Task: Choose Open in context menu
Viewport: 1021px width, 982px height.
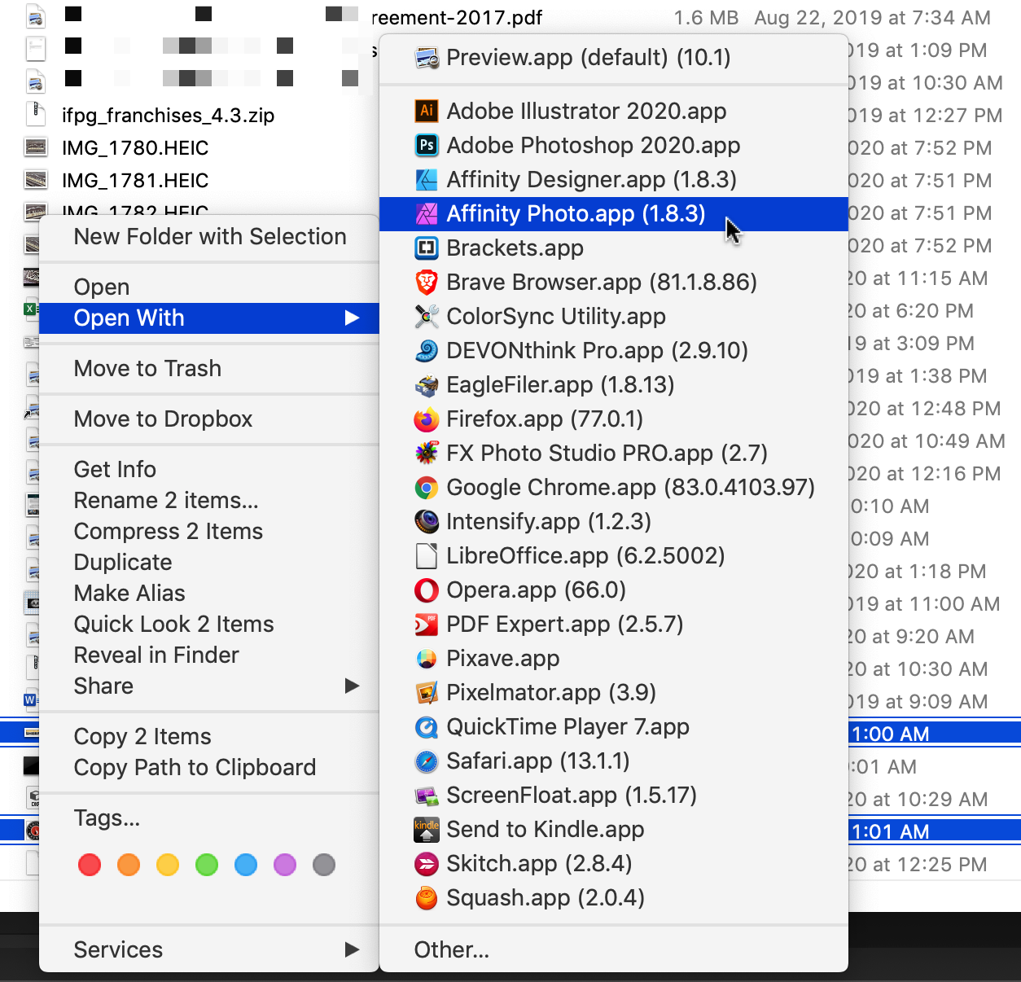Action: 209,287
